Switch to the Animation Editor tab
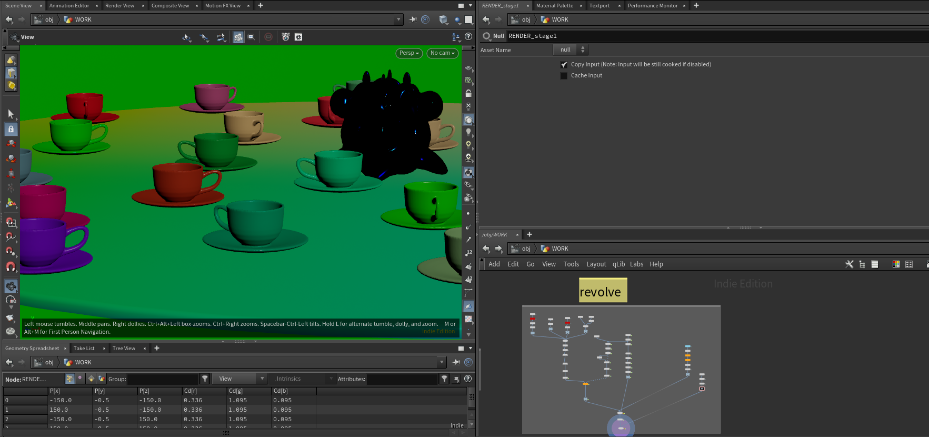Screen dimensions: 929x437 pos(69,6)
